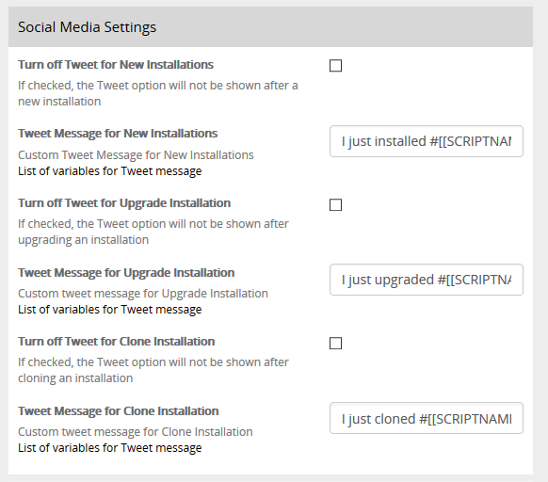Click into the 'I just upgraded' tweet message field
Image resolution: width=548 pixels, height=482 pixels.
(x=427, y=280)
